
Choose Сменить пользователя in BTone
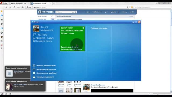45,77
